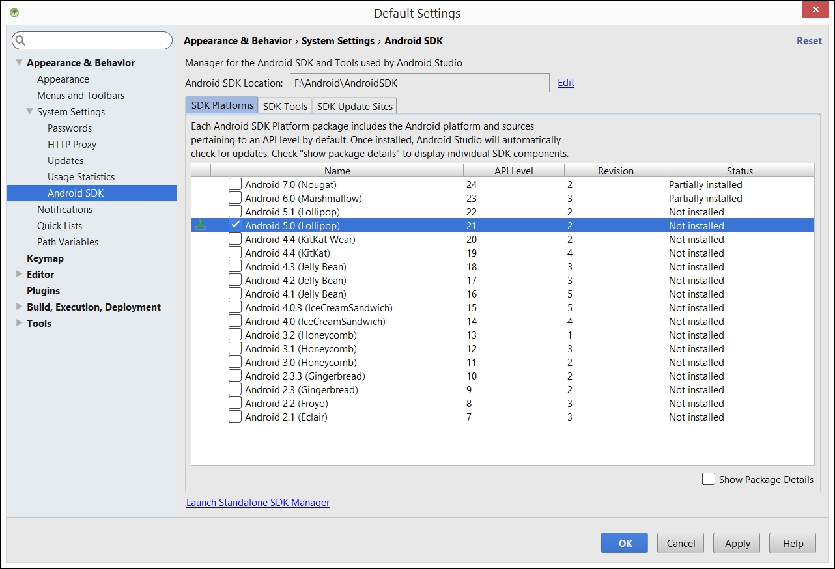Collapse the Appearance & Behavior tree arrow
The image size is (835, 569).
(19, 62)
